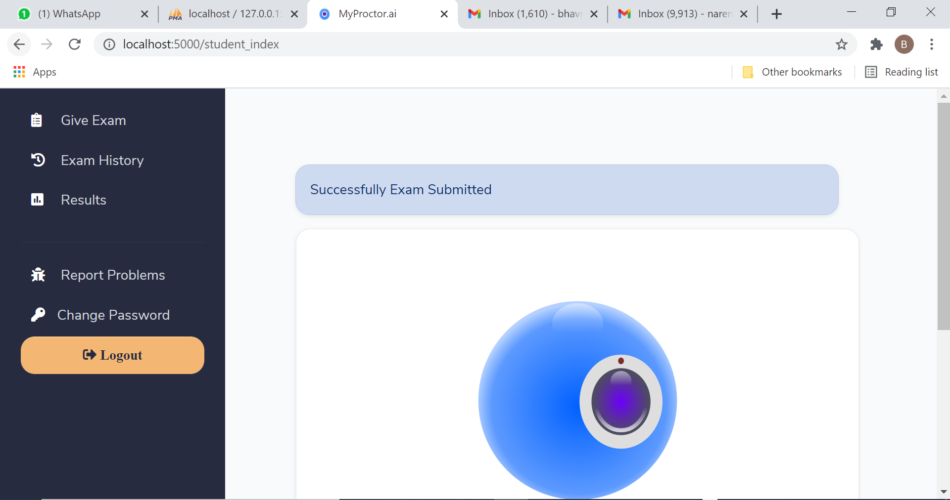Open the Reading list
Viewport: 950px width, 500px height.
point(902,72)
